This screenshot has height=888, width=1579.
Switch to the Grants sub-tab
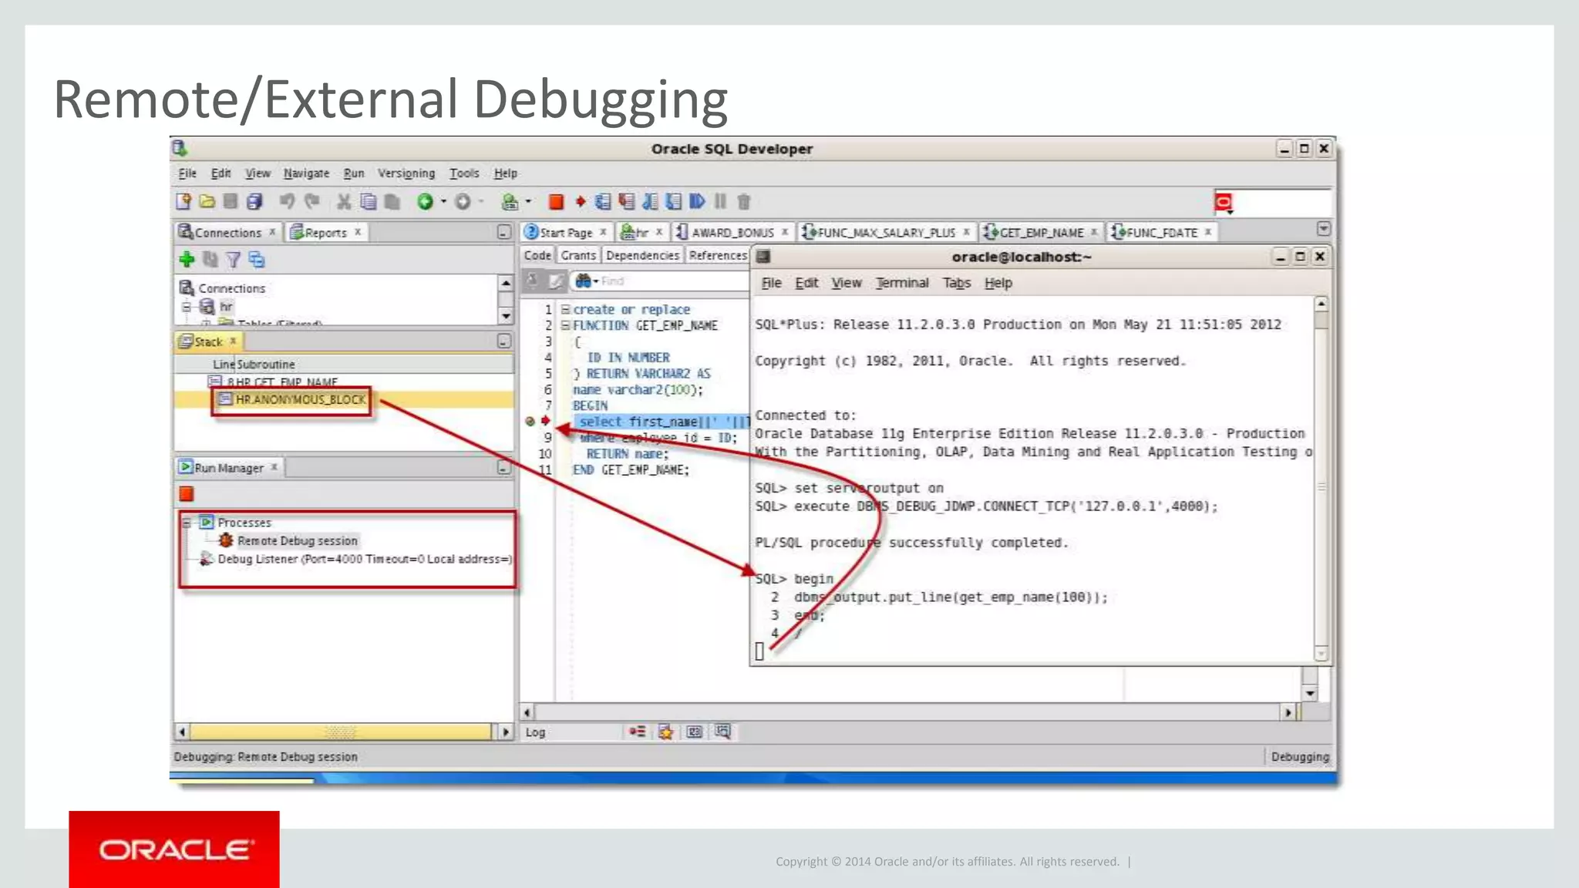[578, 255]
